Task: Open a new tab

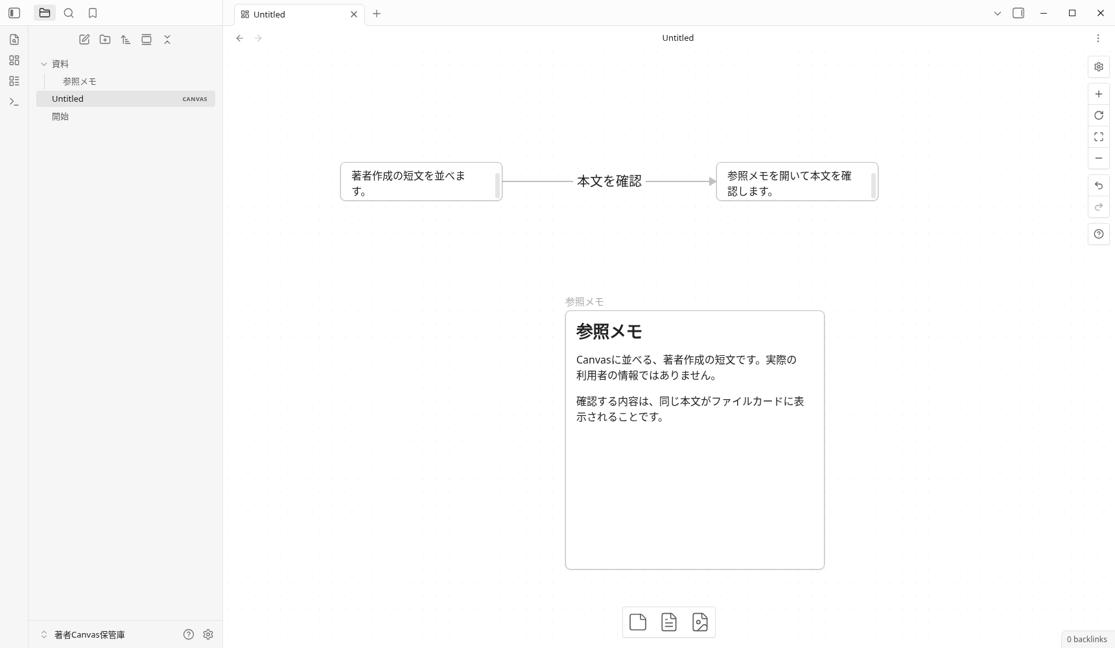Action: (377, 14)
